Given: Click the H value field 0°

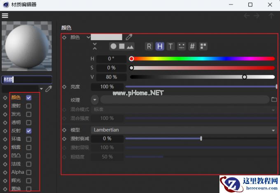Looking at the screenshot, I should pos(111,59).
